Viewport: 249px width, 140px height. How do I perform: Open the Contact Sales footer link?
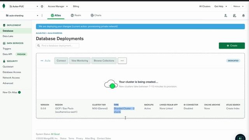click(x=104, y=138)
